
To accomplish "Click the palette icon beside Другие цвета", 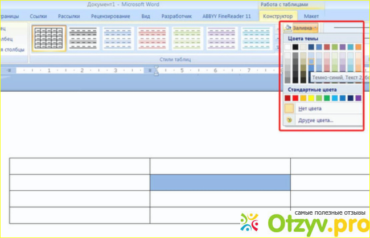I will click(x=290, y=120).
